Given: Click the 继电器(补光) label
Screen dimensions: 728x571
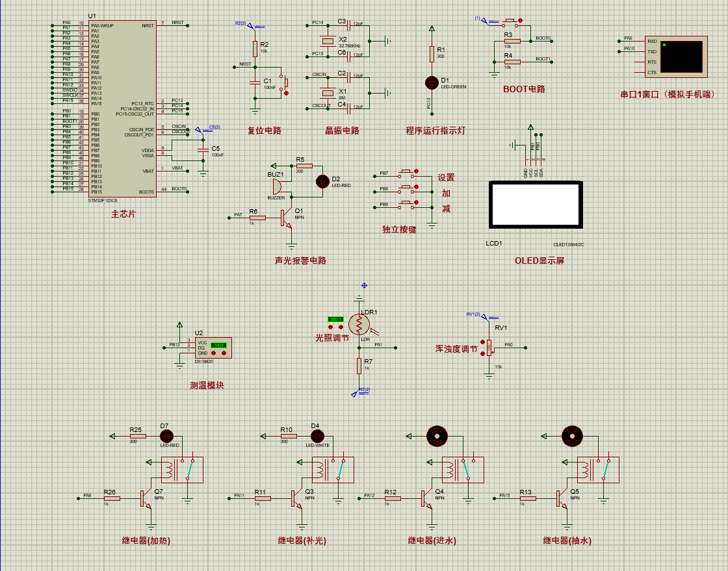Looking at the screenshot, I should tap(302, 541).
